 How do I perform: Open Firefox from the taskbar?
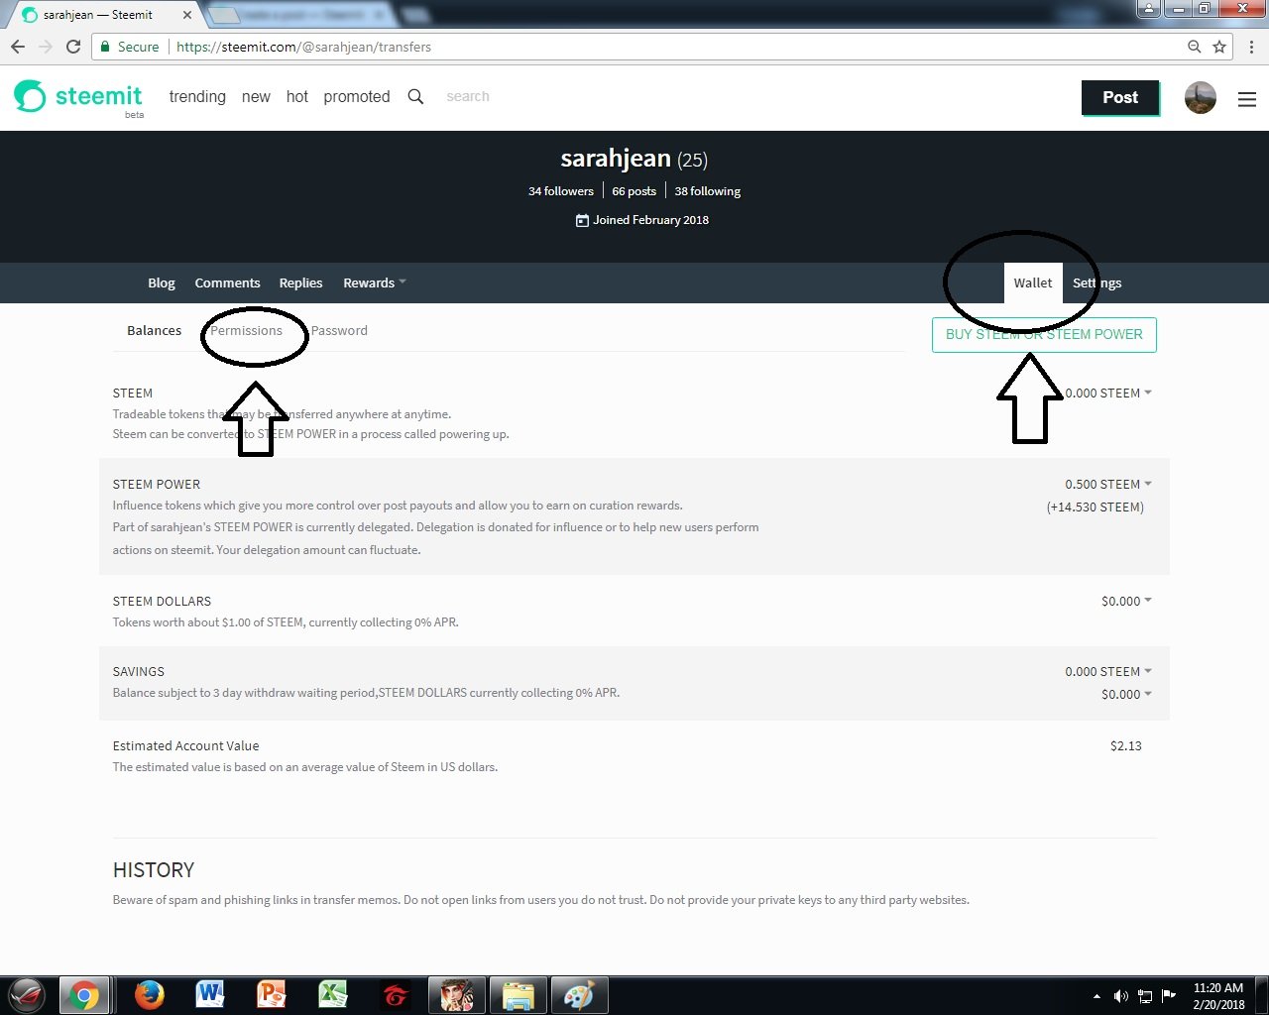(150, 994)
